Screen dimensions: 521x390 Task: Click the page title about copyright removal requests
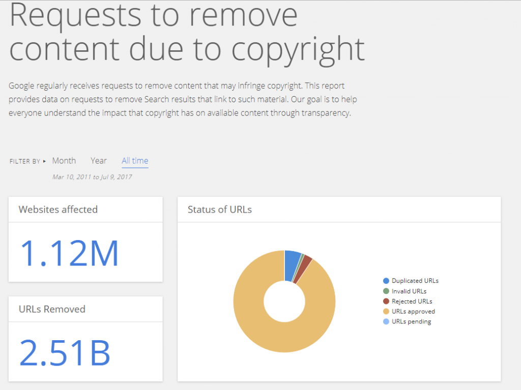[187, 32]
